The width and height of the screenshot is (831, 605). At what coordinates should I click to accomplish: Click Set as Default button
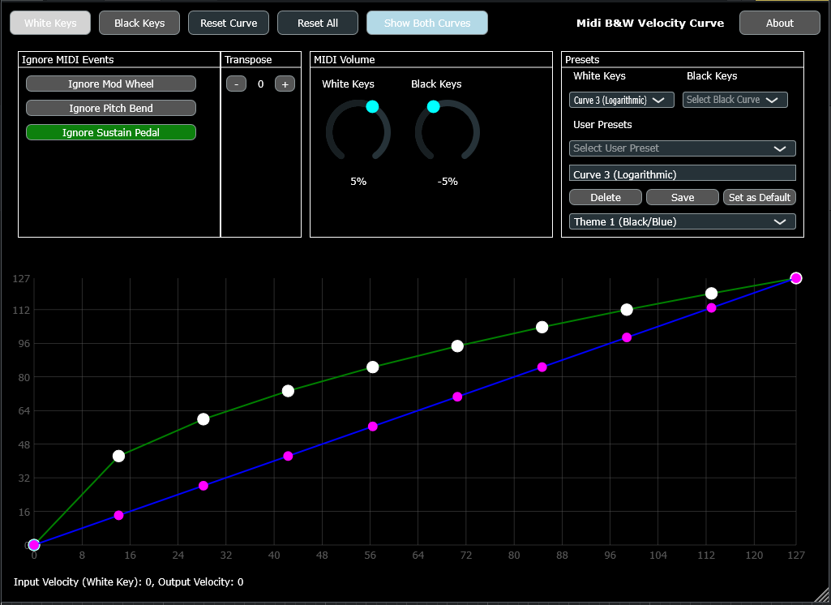click(x=760, y=197)
